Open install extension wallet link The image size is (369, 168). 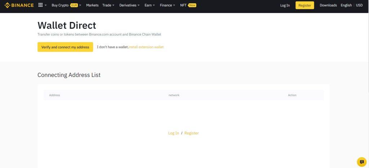coord(146,47)
